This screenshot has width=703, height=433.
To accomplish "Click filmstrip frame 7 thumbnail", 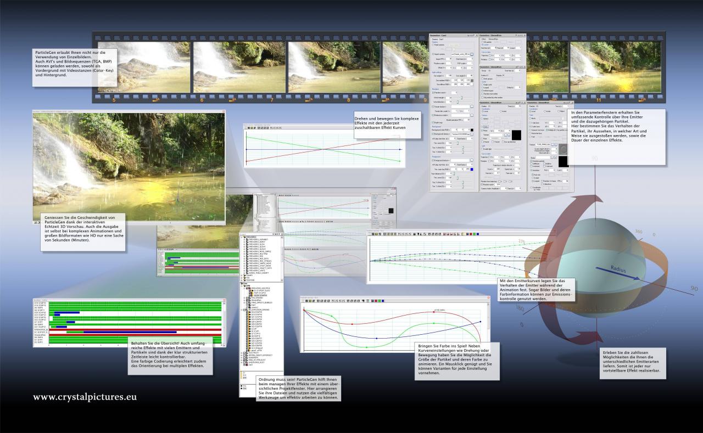I will pyautogui.click(x=334, y=67).
